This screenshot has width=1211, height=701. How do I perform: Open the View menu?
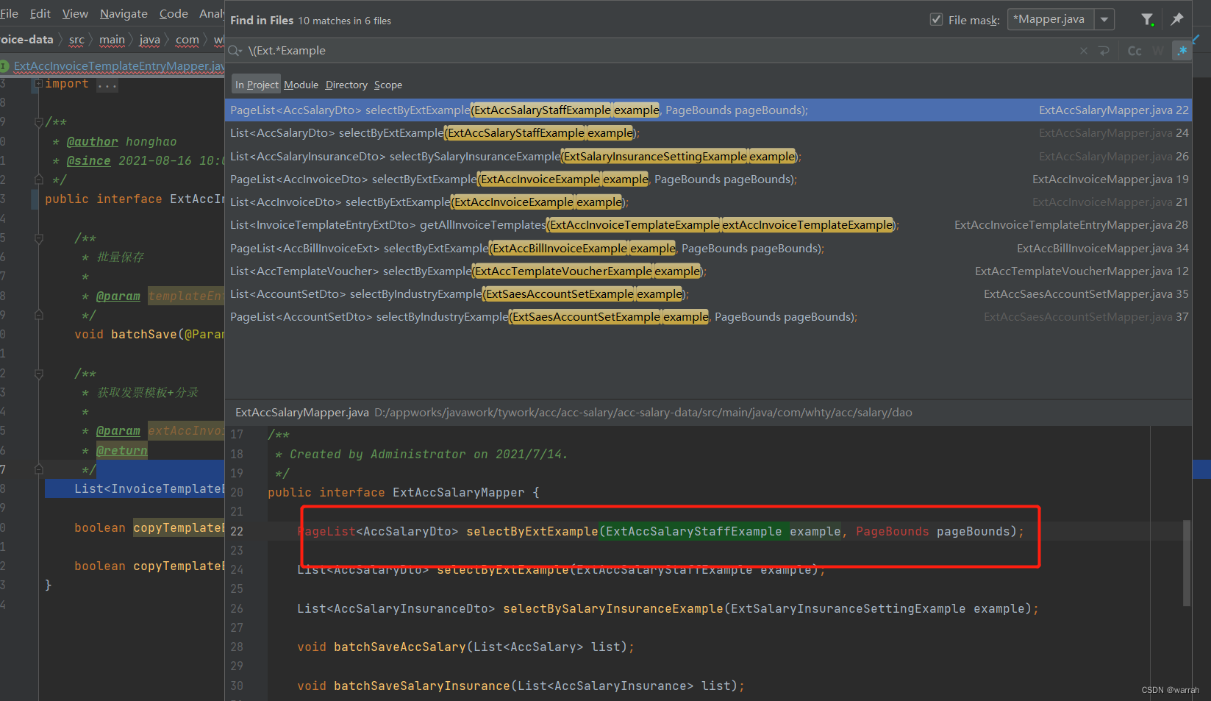(x=75, y=13)
